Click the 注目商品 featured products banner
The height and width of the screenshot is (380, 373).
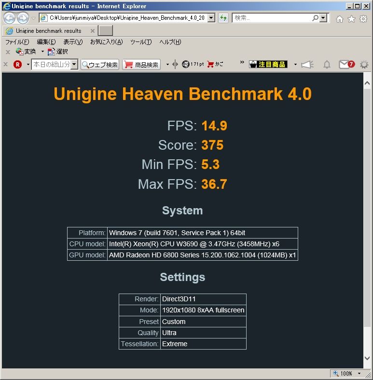click(268, 64)
